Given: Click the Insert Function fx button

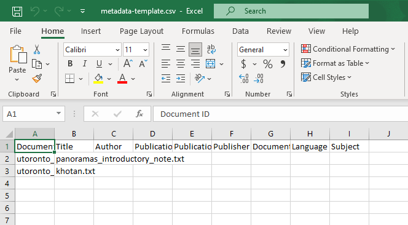Looking at the screenshot, I should (139, 114).
